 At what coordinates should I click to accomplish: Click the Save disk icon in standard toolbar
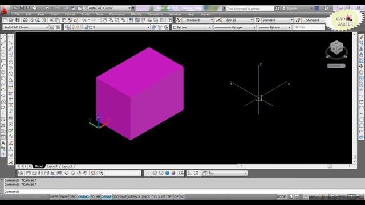click(18, 20)
